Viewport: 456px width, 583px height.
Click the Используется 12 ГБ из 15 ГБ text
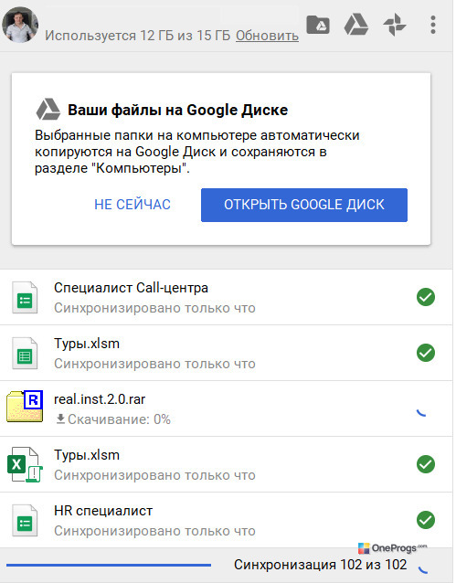pos(138,36)
